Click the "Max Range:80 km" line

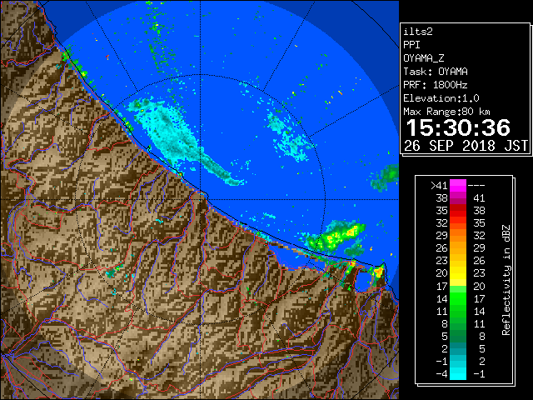446,112
